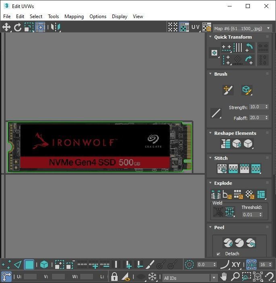Click the Falloff value field
The height and width of the screenshot is (283, 276).
click(257, 118)
